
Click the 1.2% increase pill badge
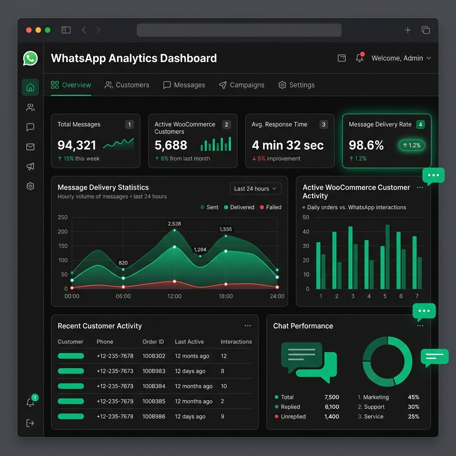click(412, 145)
